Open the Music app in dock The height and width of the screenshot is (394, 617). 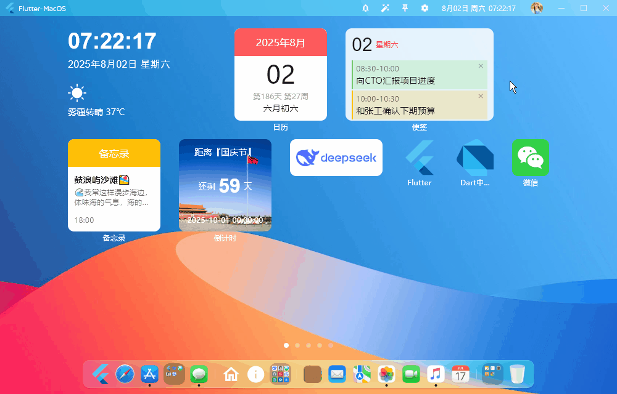tap(436, 374)
